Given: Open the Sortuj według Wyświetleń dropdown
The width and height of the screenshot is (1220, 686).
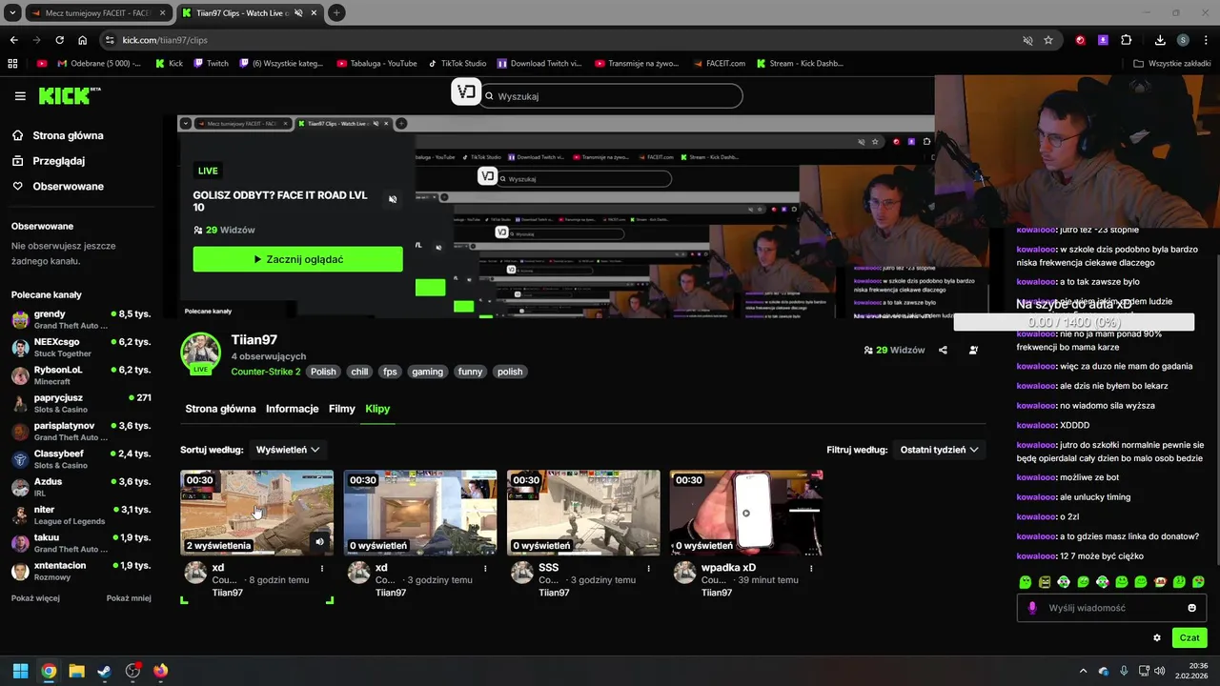Looking at the screenshot, I should tap(288, 450).
